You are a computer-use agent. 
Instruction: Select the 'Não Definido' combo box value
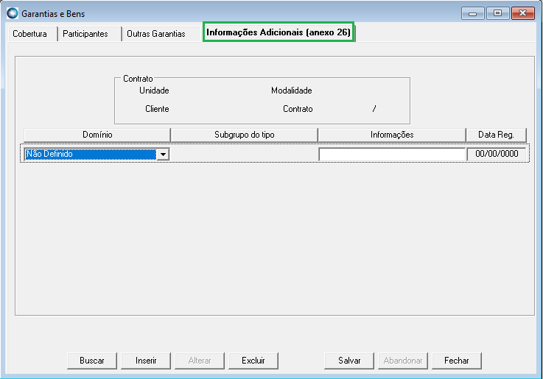coord(91,155)
